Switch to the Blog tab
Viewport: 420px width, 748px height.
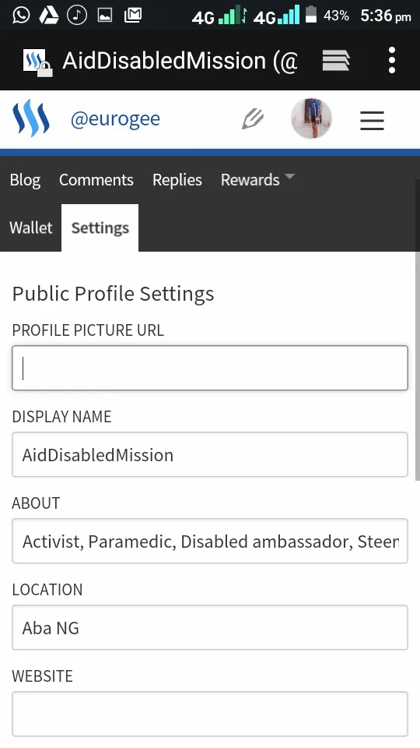pyautogui.click(x=25, y=180)
